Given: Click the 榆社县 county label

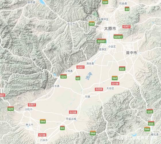Looking at the screenshot, I should point(155,134).
